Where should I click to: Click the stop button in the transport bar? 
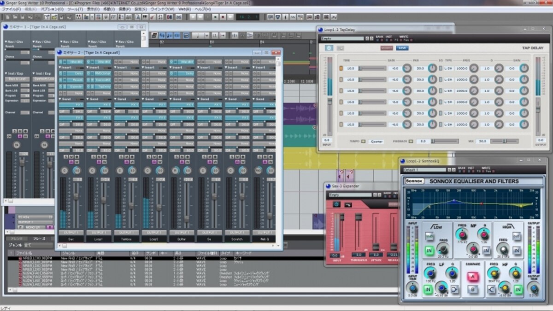click(215, 17)
